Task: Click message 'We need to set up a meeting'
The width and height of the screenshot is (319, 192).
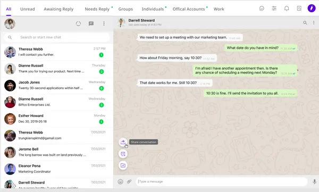Action: (190, 37)
